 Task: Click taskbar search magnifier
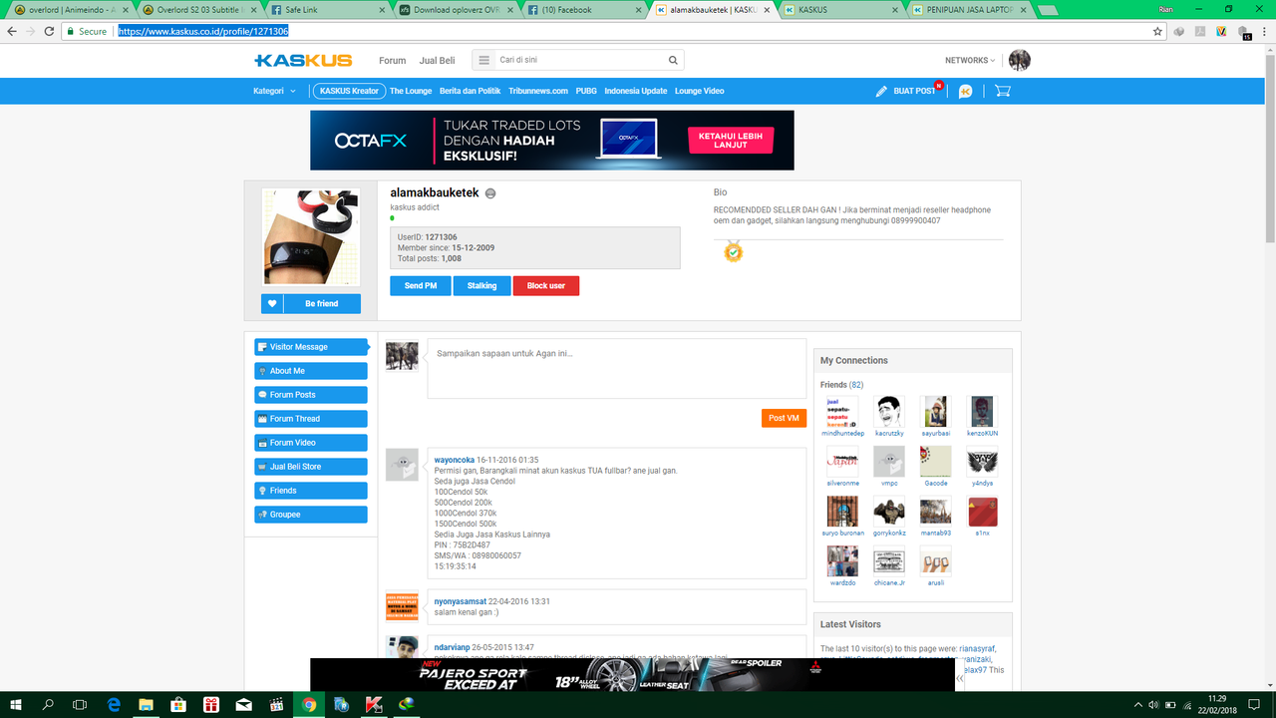[48, 704]
